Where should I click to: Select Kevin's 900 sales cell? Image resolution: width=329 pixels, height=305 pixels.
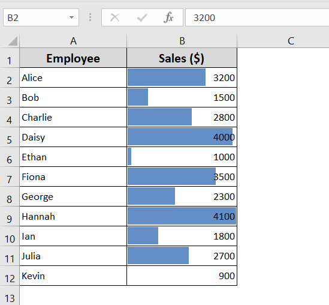click(182, 276)
